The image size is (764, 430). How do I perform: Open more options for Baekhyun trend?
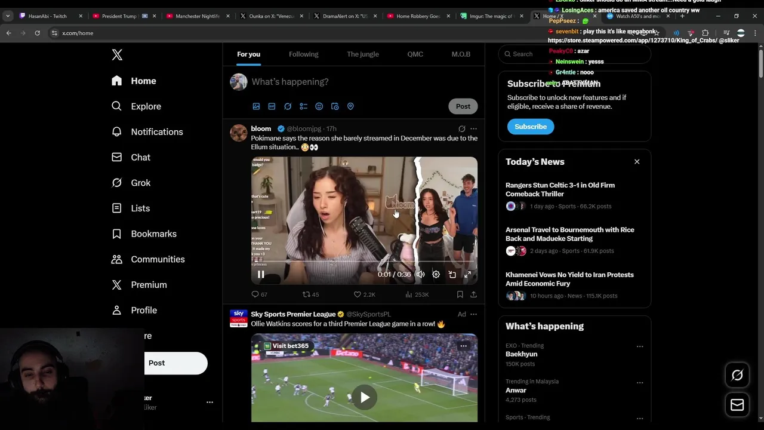coord(640,346)
